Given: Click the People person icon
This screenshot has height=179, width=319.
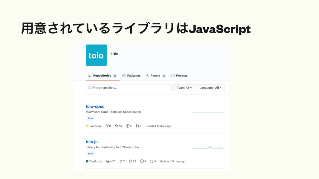Looking at the screenshot, I should click(147, 76).
